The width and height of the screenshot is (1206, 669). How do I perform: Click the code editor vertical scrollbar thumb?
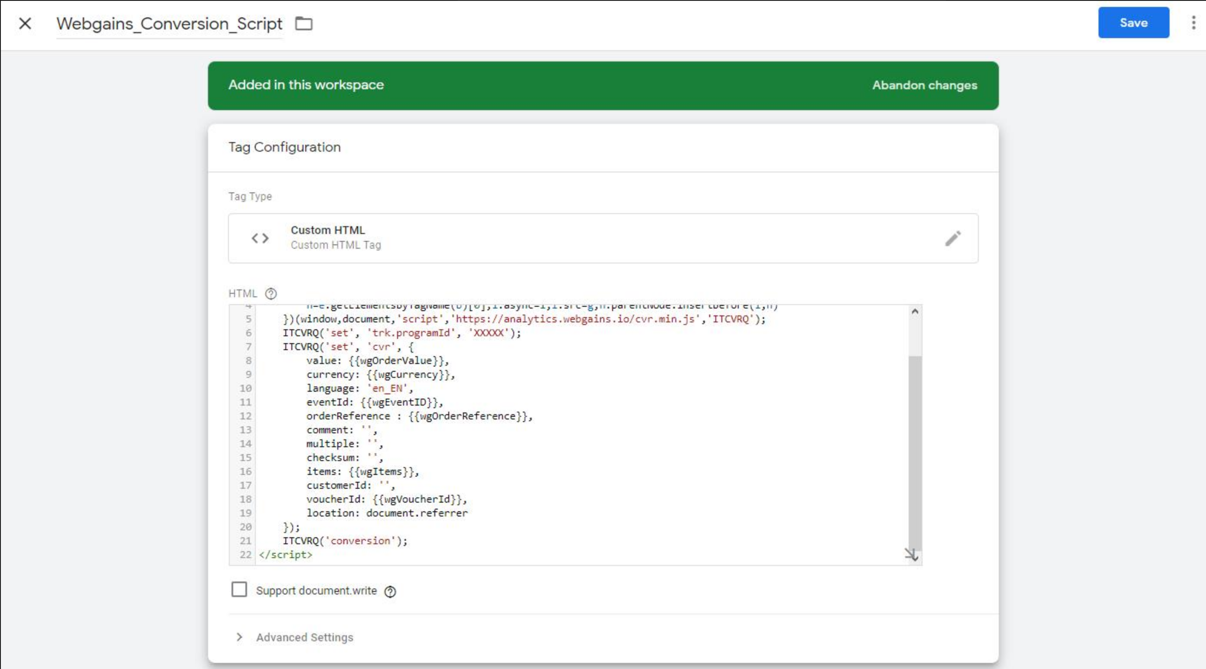coord(915,453)
